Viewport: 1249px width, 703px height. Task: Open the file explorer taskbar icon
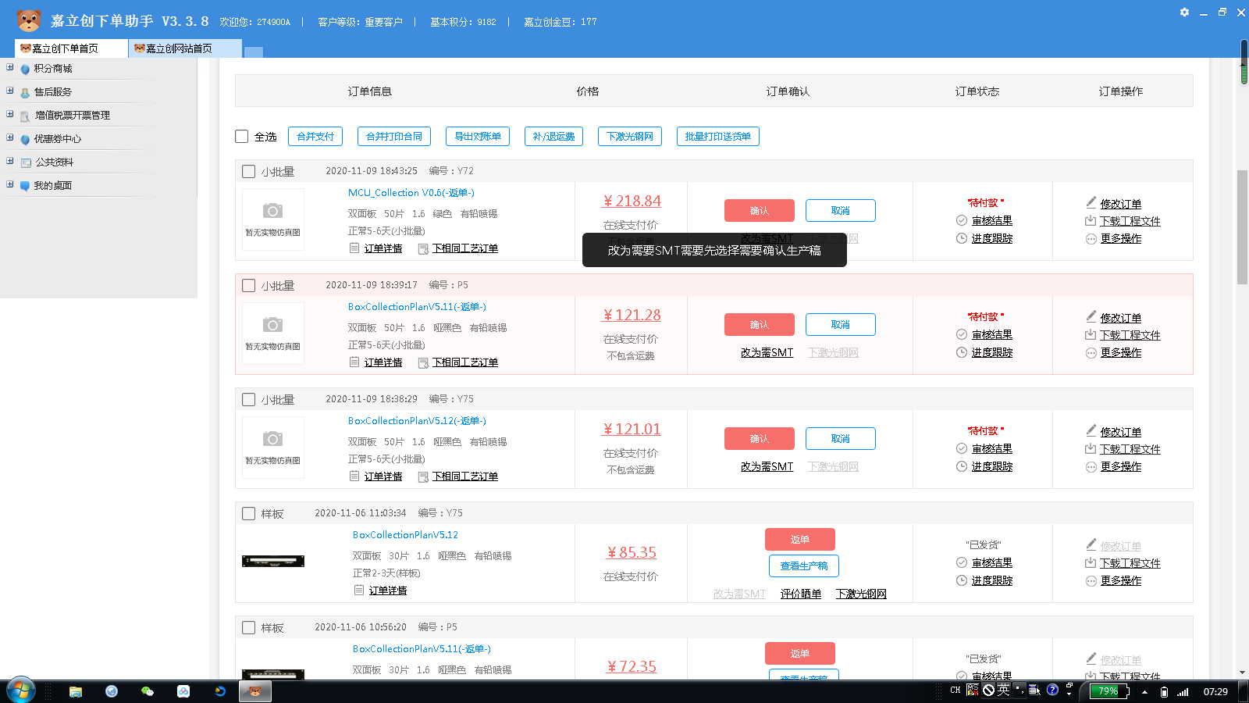click(76, 691)
